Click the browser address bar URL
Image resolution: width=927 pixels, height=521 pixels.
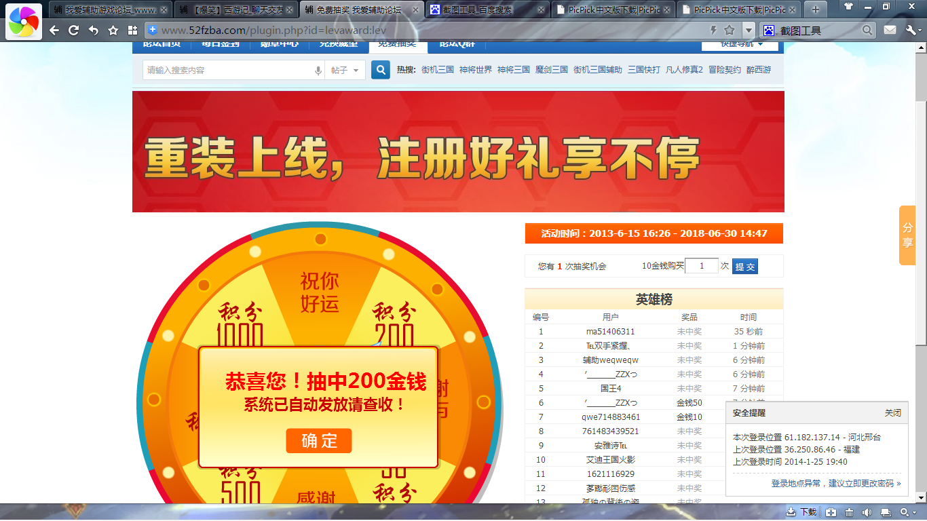(273, 31)
